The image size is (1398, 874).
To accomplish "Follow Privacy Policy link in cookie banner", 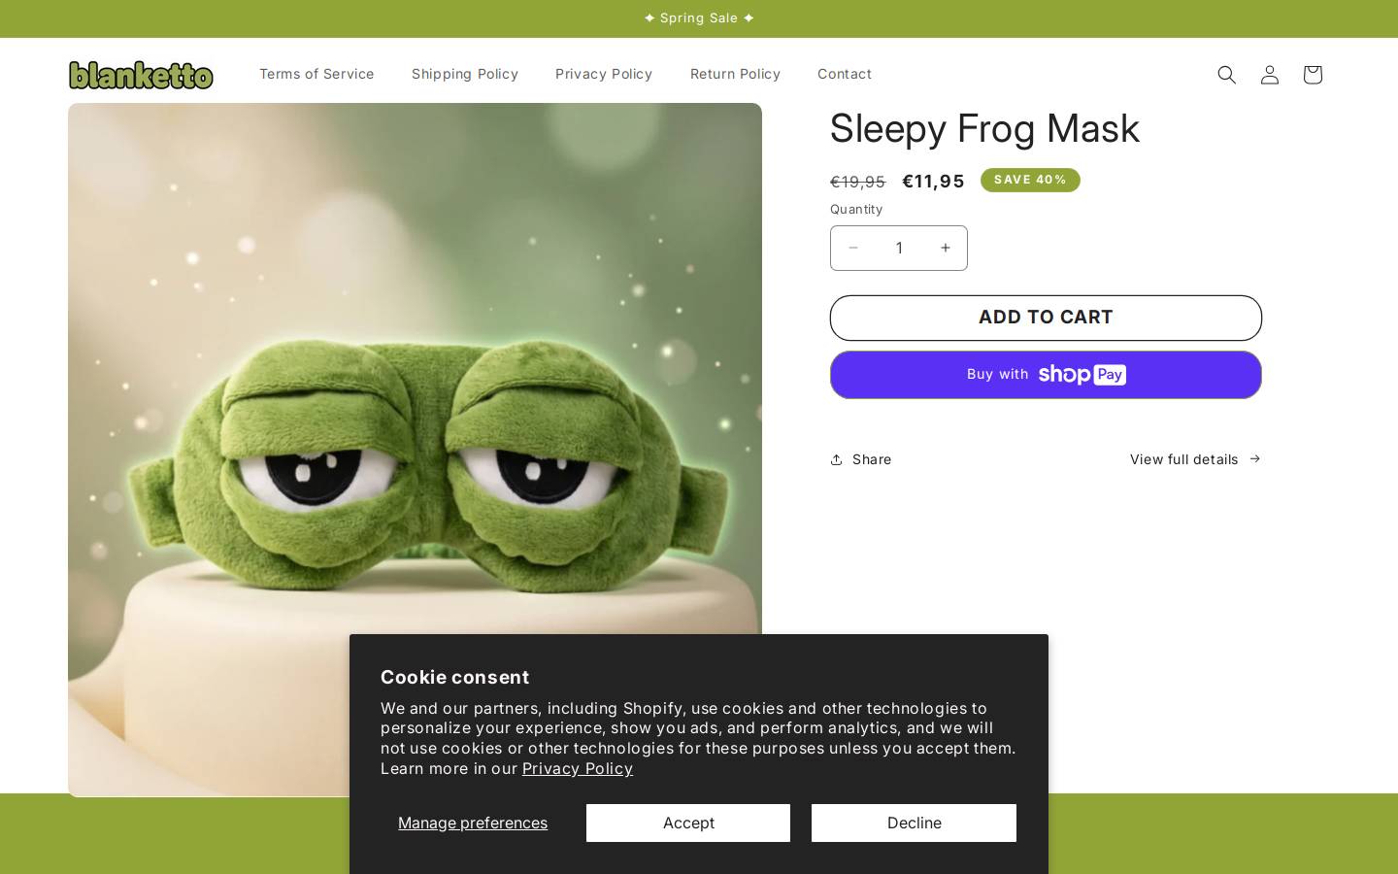I will tap(578, 768).
